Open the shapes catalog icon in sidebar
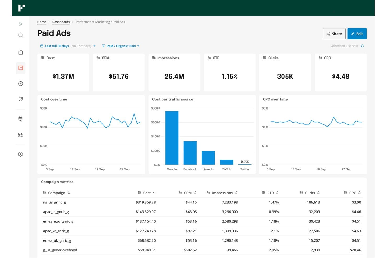387x258 pixels. (x=21, y=135)
